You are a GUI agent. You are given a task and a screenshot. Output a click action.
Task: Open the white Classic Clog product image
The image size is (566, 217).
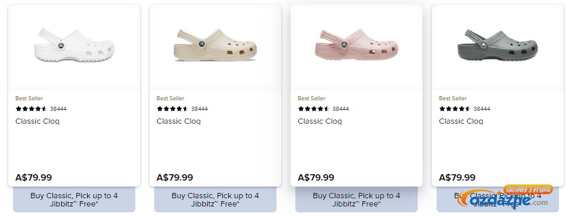pos(74,45)
